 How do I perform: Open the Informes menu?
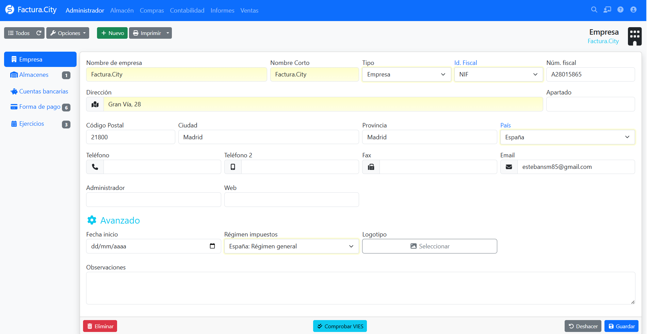[x=222, y=11]
